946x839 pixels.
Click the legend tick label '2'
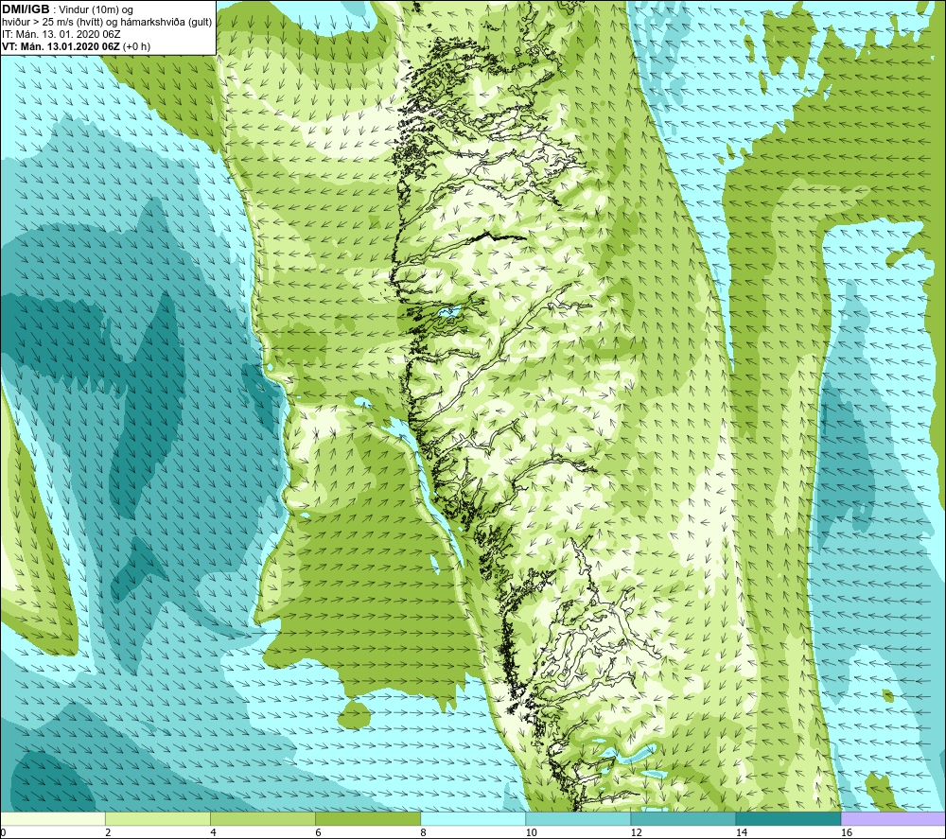[x=108, y=832]
